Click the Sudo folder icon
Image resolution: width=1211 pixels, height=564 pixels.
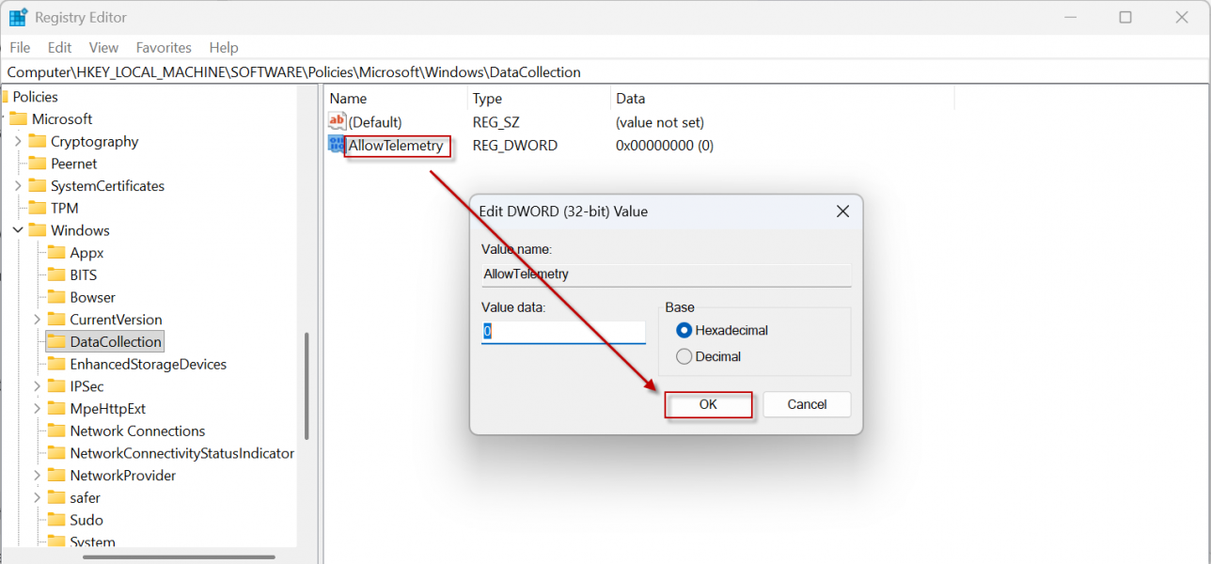pyautogui.click(x=56, y=521)
